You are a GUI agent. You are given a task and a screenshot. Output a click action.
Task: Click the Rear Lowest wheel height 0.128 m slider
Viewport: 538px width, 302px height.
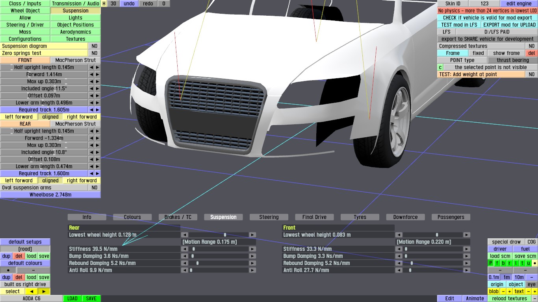[218, 235]
